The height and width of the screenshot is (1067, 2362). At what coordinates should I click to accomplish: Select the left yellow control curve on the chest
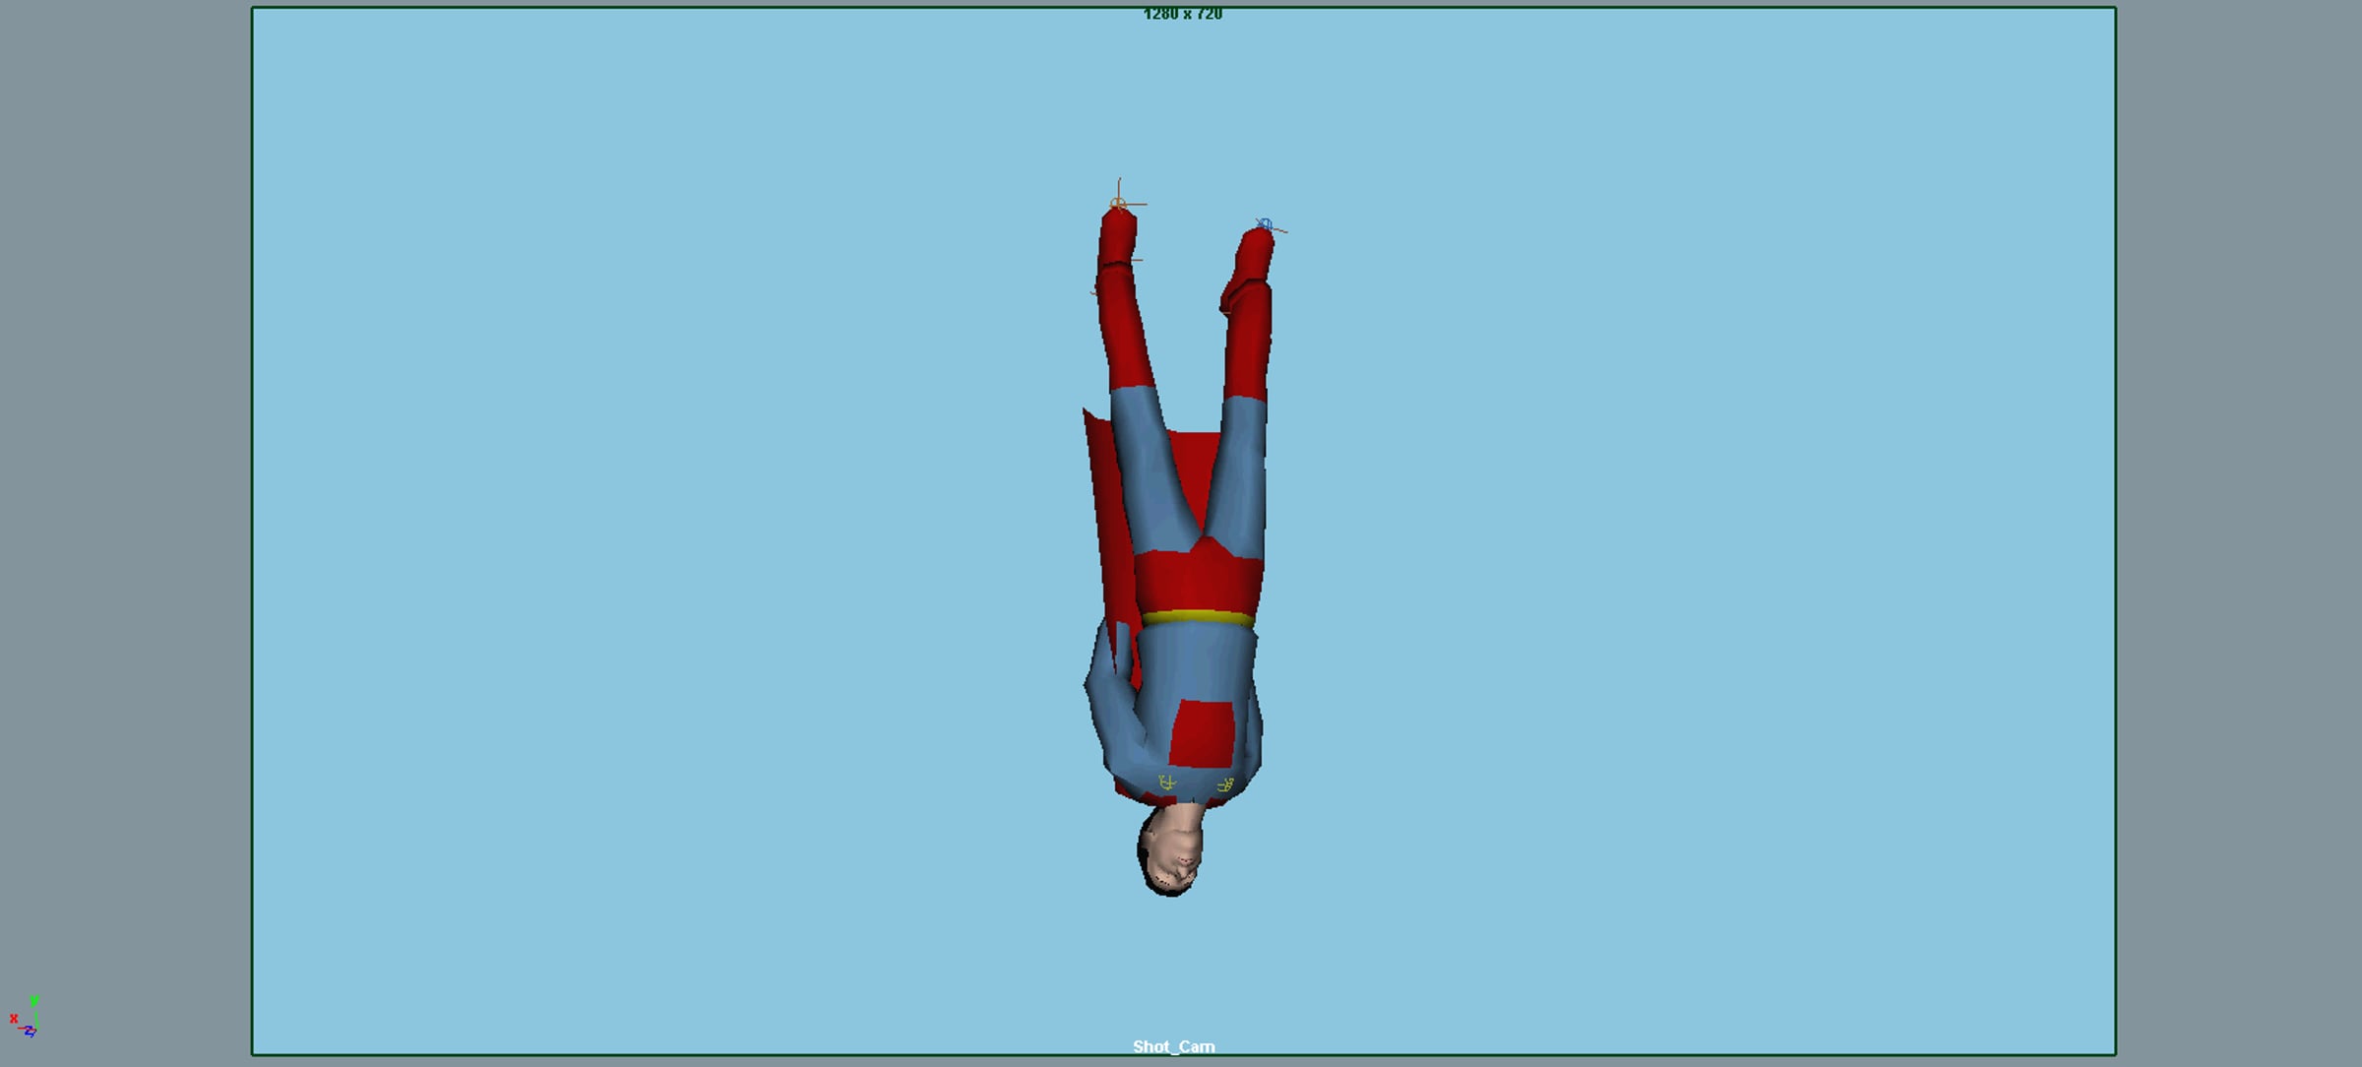1167,783
